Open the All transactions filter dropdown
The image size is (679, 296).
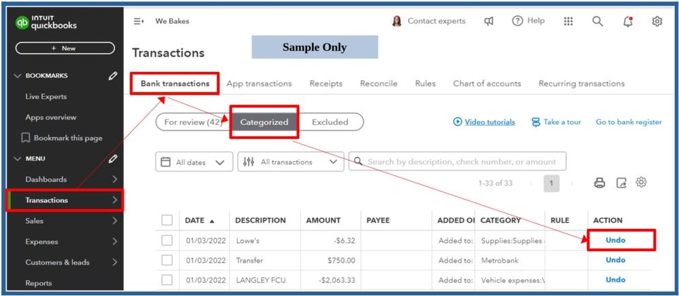tap(291, 162)
